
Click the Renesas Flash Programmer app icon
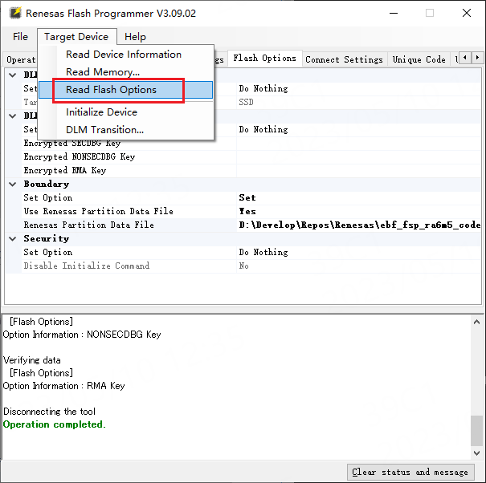click(15, 13)
